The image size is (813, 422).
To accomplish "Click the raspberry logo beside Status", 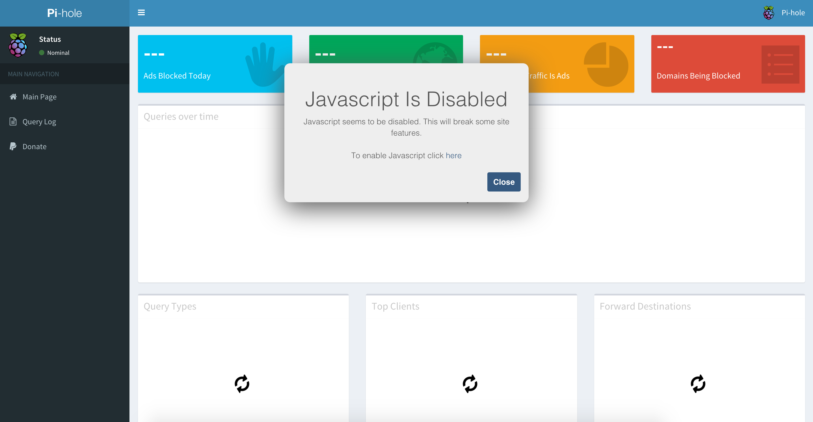I will click(x=18, y=45).
